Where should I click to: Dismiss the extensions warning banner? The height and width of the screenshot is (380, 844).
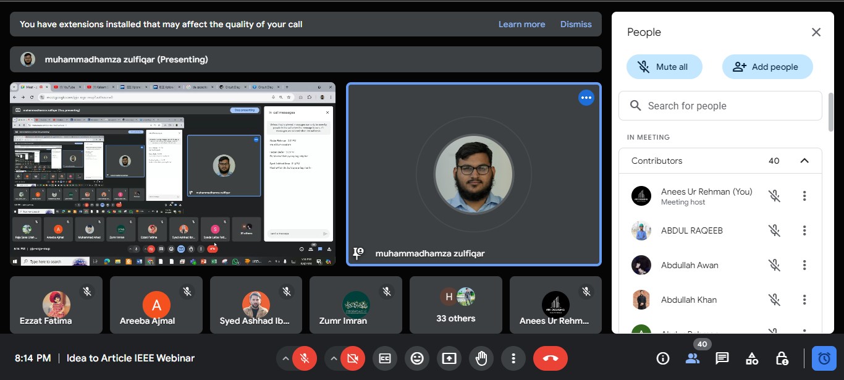coord(576,24)
